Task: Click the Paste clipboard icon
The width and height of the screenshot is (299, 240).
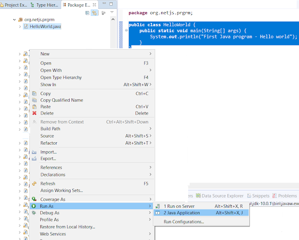Action: pyautogui.click(x=34, y=107)
